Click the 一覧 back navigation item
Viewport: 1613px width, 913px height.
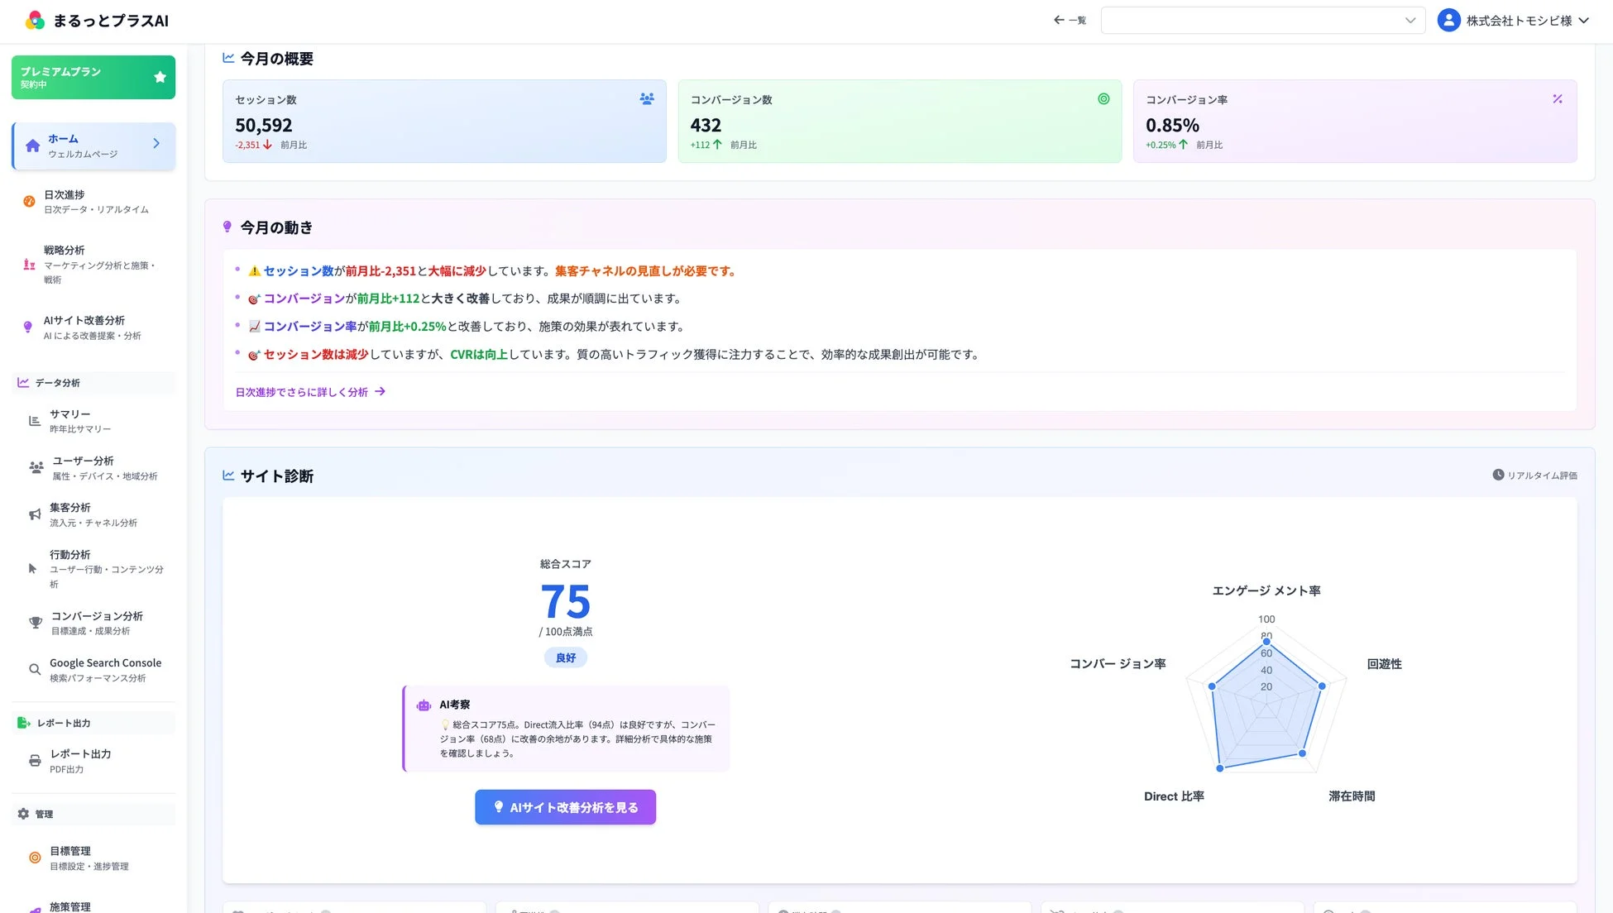tap(1070, 20)
